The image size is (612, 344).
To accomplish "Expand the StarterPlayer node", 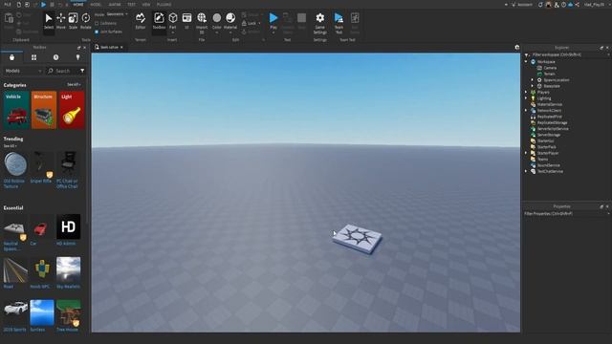I will tap(526, 153).
